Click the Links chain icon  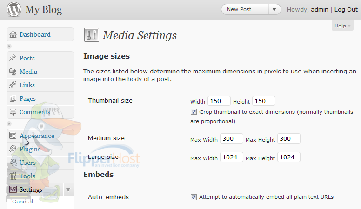pyautogui.click(x=13, y=85)
